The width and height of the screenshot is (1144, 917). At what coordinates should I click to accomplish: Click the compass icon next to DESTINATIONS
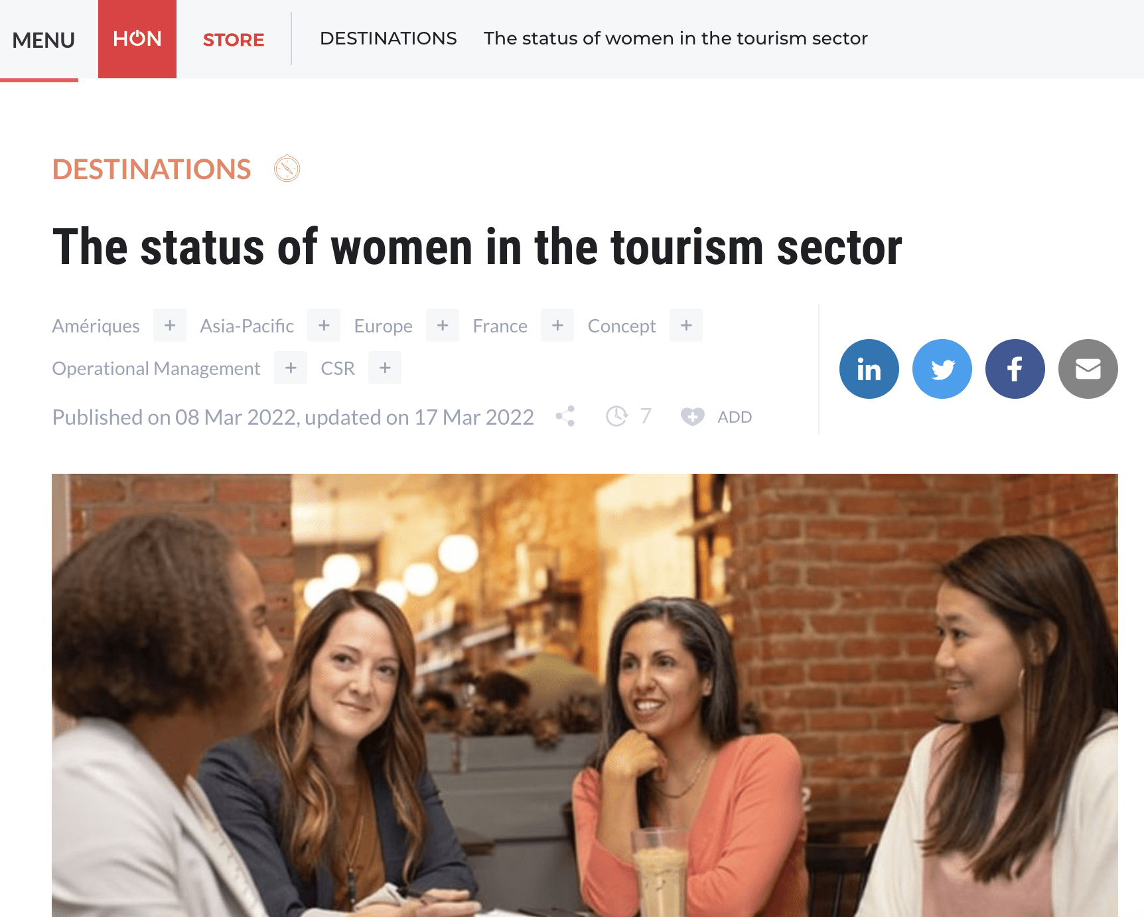[x=287, y=169]
